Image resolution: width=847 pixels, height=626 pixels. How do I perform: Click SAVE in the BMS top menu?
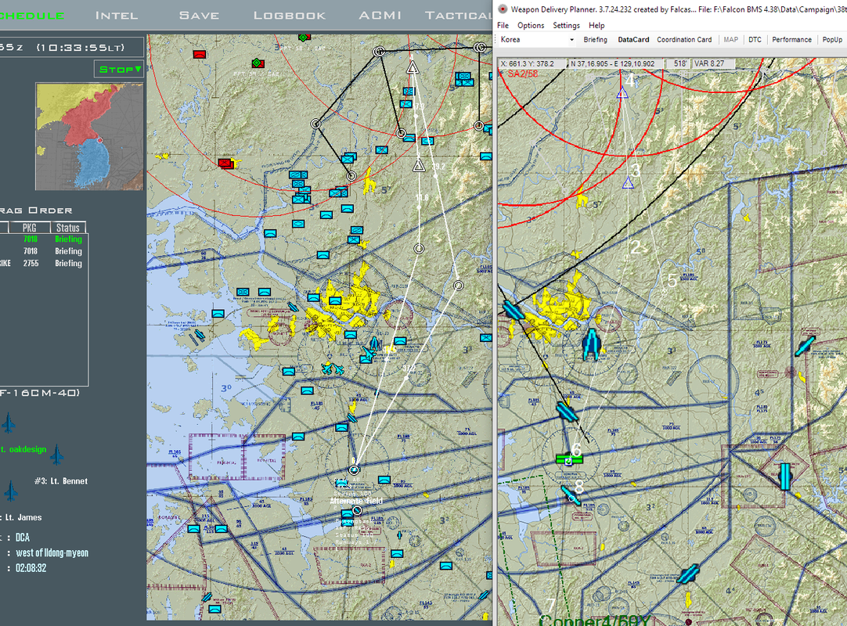click(x=200, y=15)
